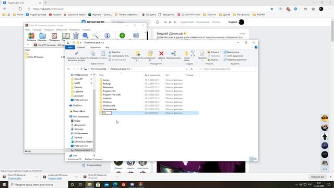Viewport: 334px width, 188px height.
Task: Select the Windows.old folder
Action: coord(109,105)
